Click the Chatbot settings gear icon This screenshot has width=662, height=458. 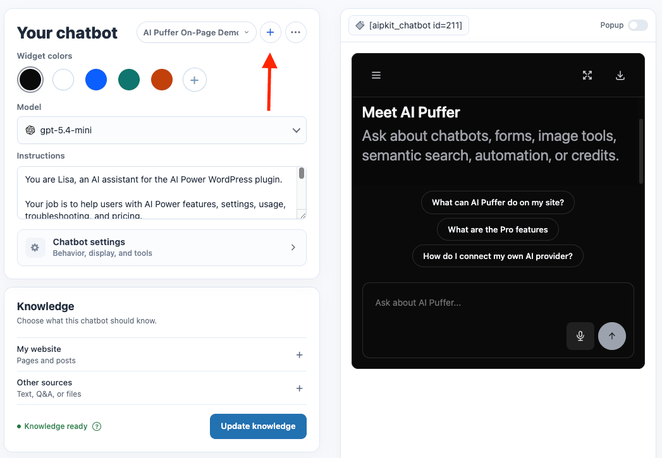pos(35,248)
